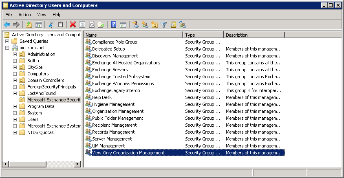Open the View menu

click(x=42, y=15)
